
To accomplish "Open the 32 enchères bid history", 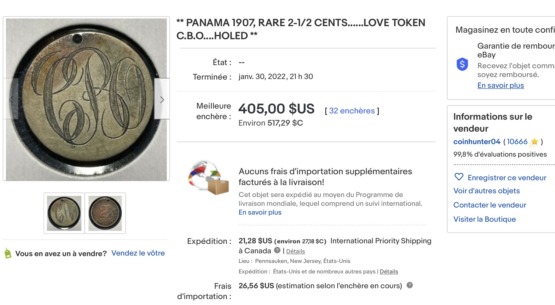I will click(352, 111).
